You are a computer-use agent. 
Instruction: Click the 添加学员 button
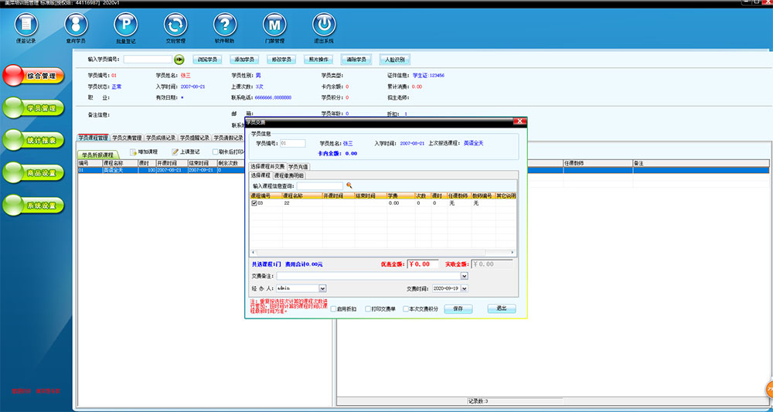[244, 59]
